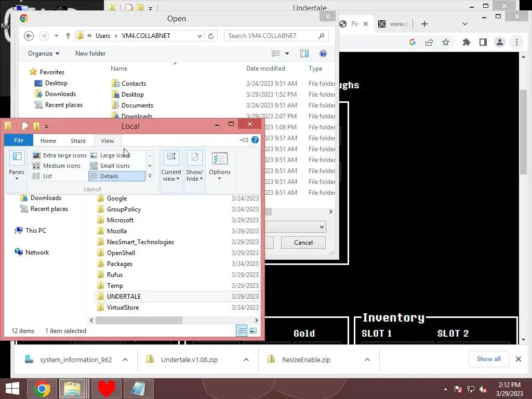532x399 pixels.
Task: Click Chrome's Google icon in the address bar
Action: [x=413, y=42]
